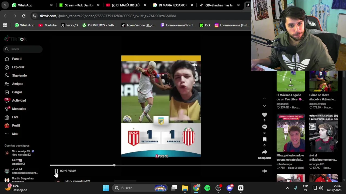Click the site information icon in address bar
Viewport: 346px width, 194px height.
[x=35, y=16]
